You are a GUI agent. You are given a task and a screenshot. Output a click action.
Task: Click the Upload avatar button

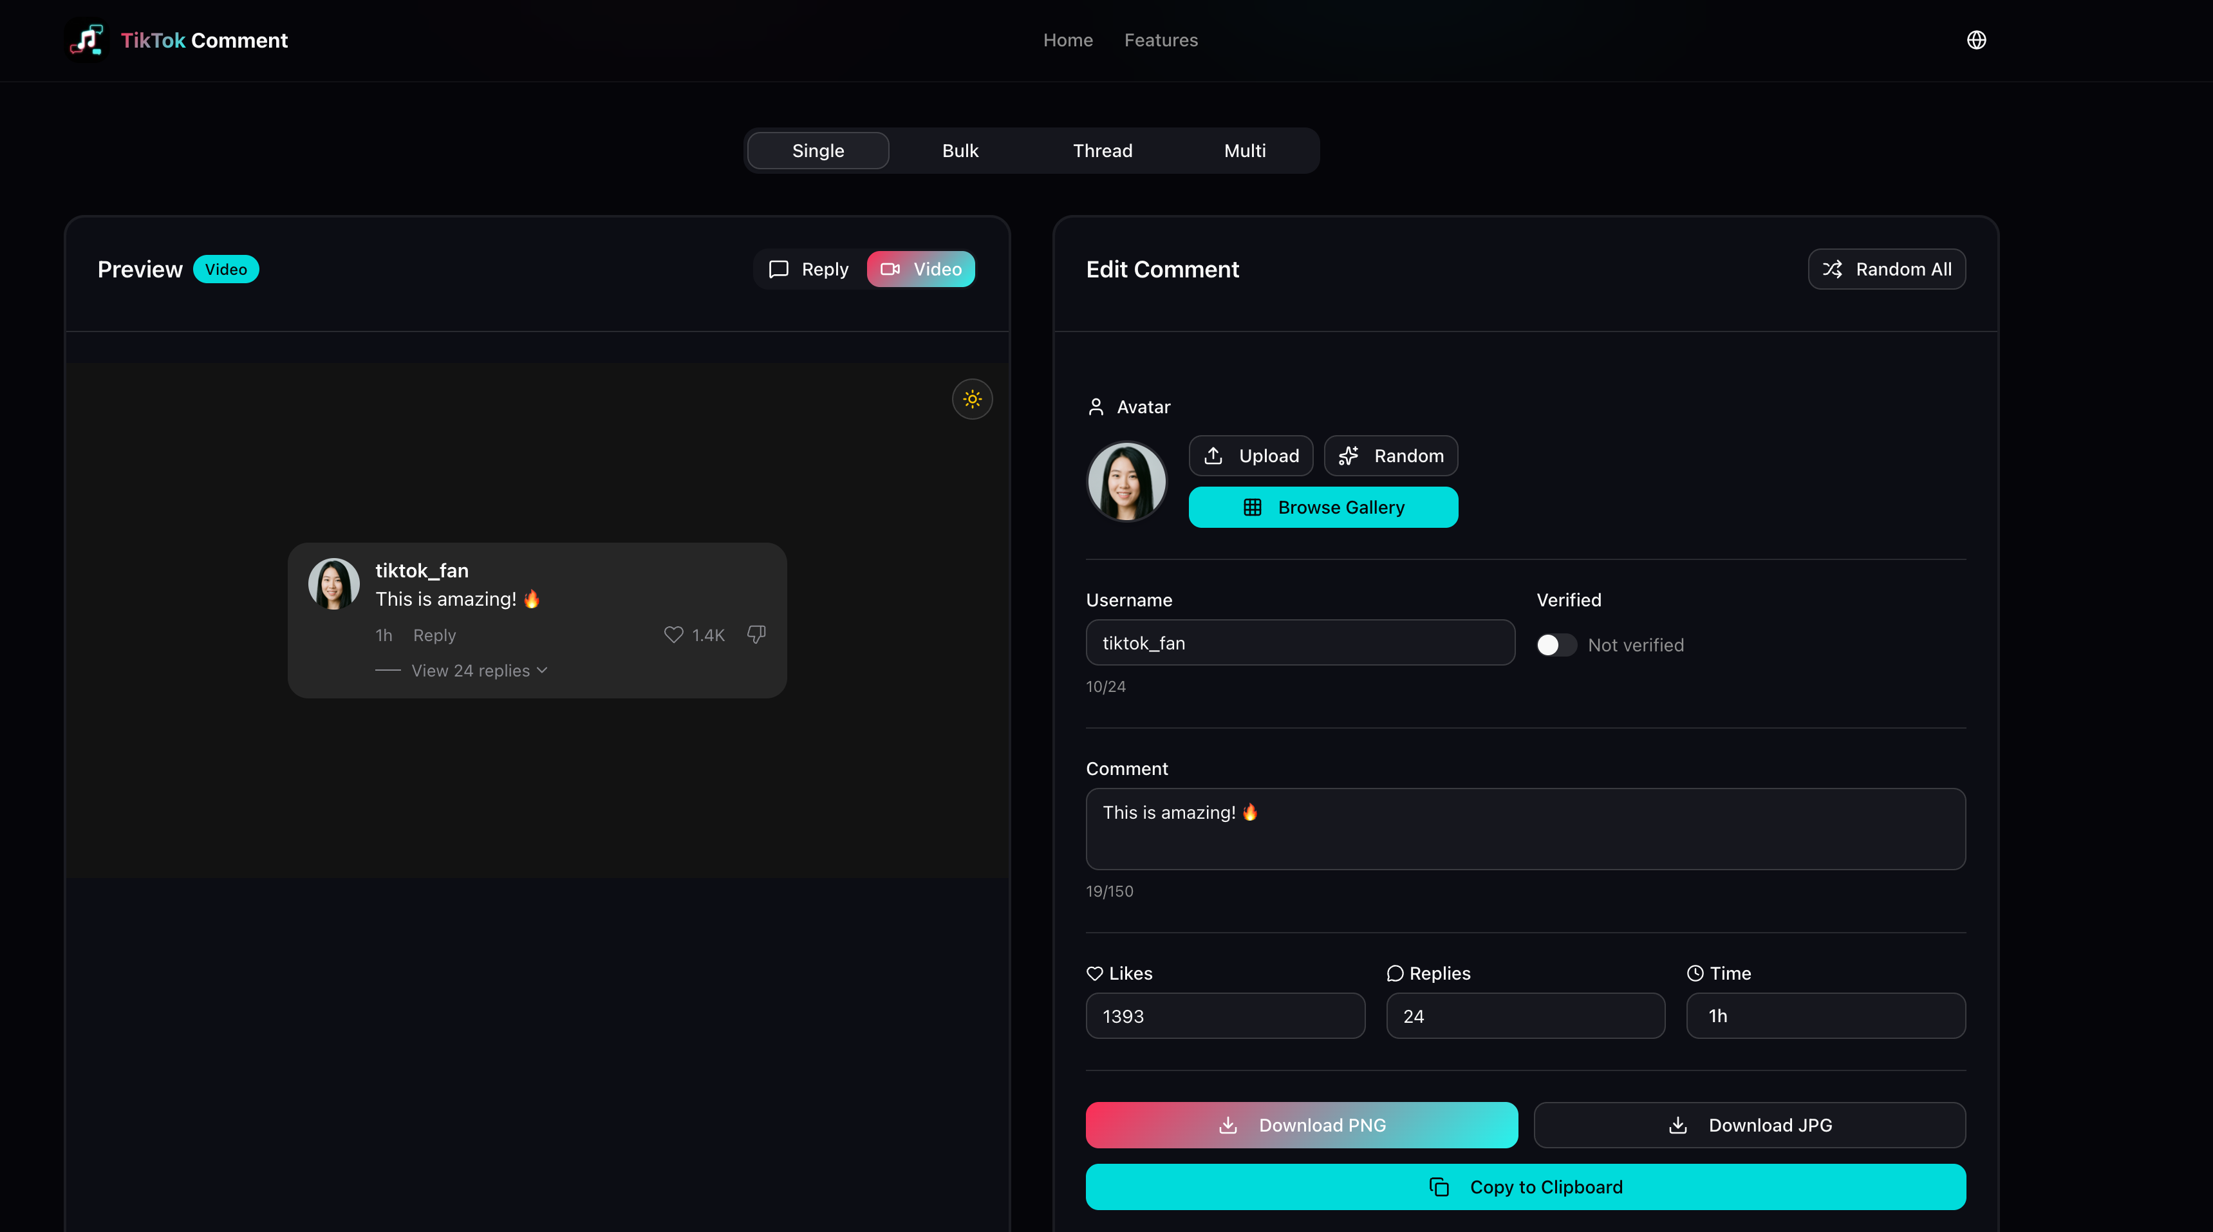point(1250,456)
